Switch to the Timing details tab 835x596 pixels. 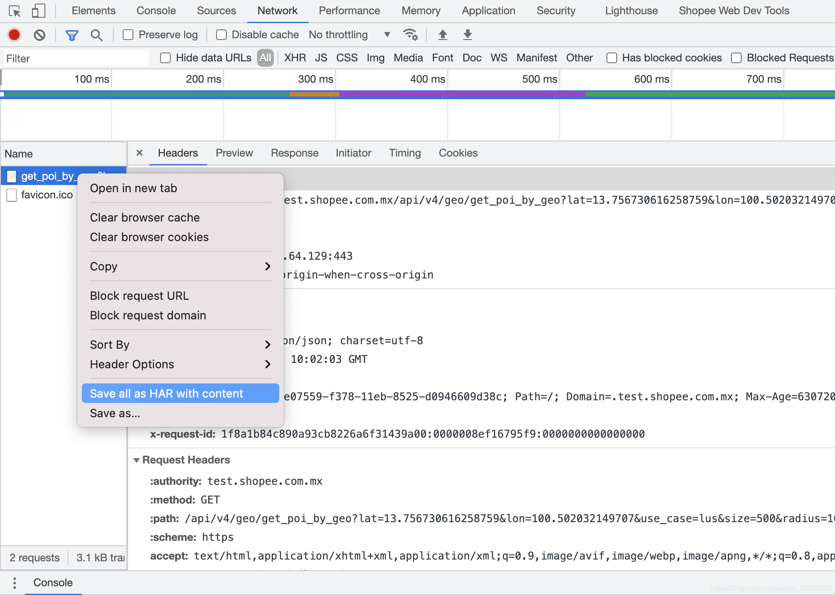[405, 153]
